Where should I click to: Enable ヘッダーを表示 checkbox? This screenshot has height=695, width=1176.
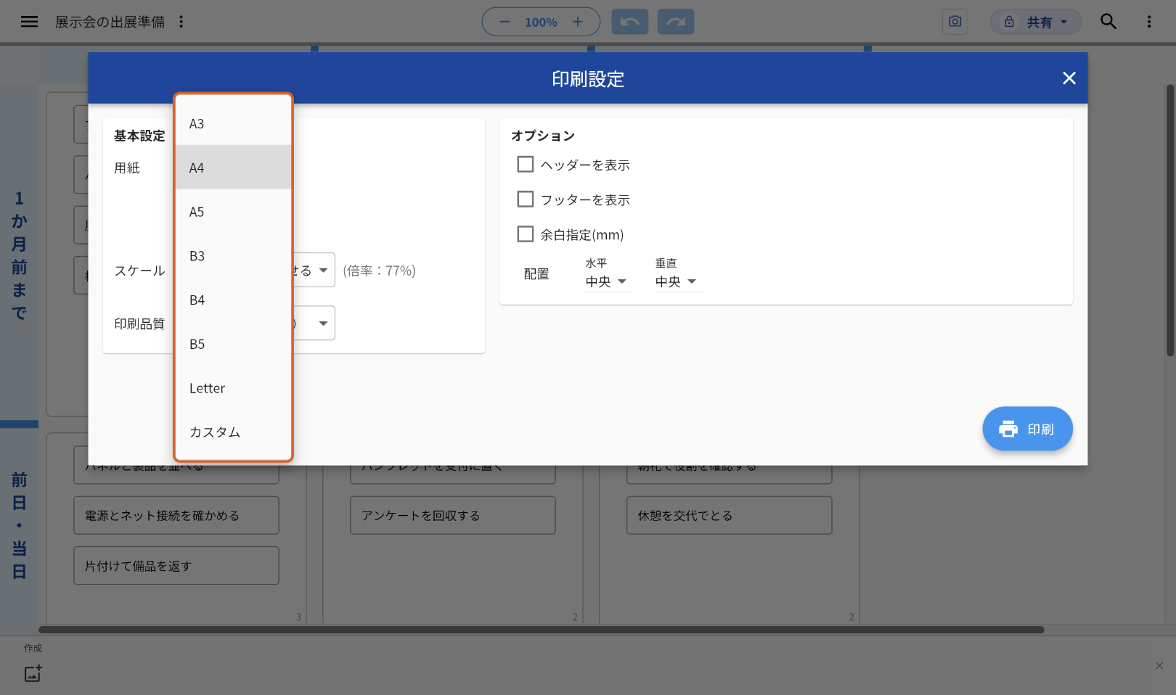[526, 165]
